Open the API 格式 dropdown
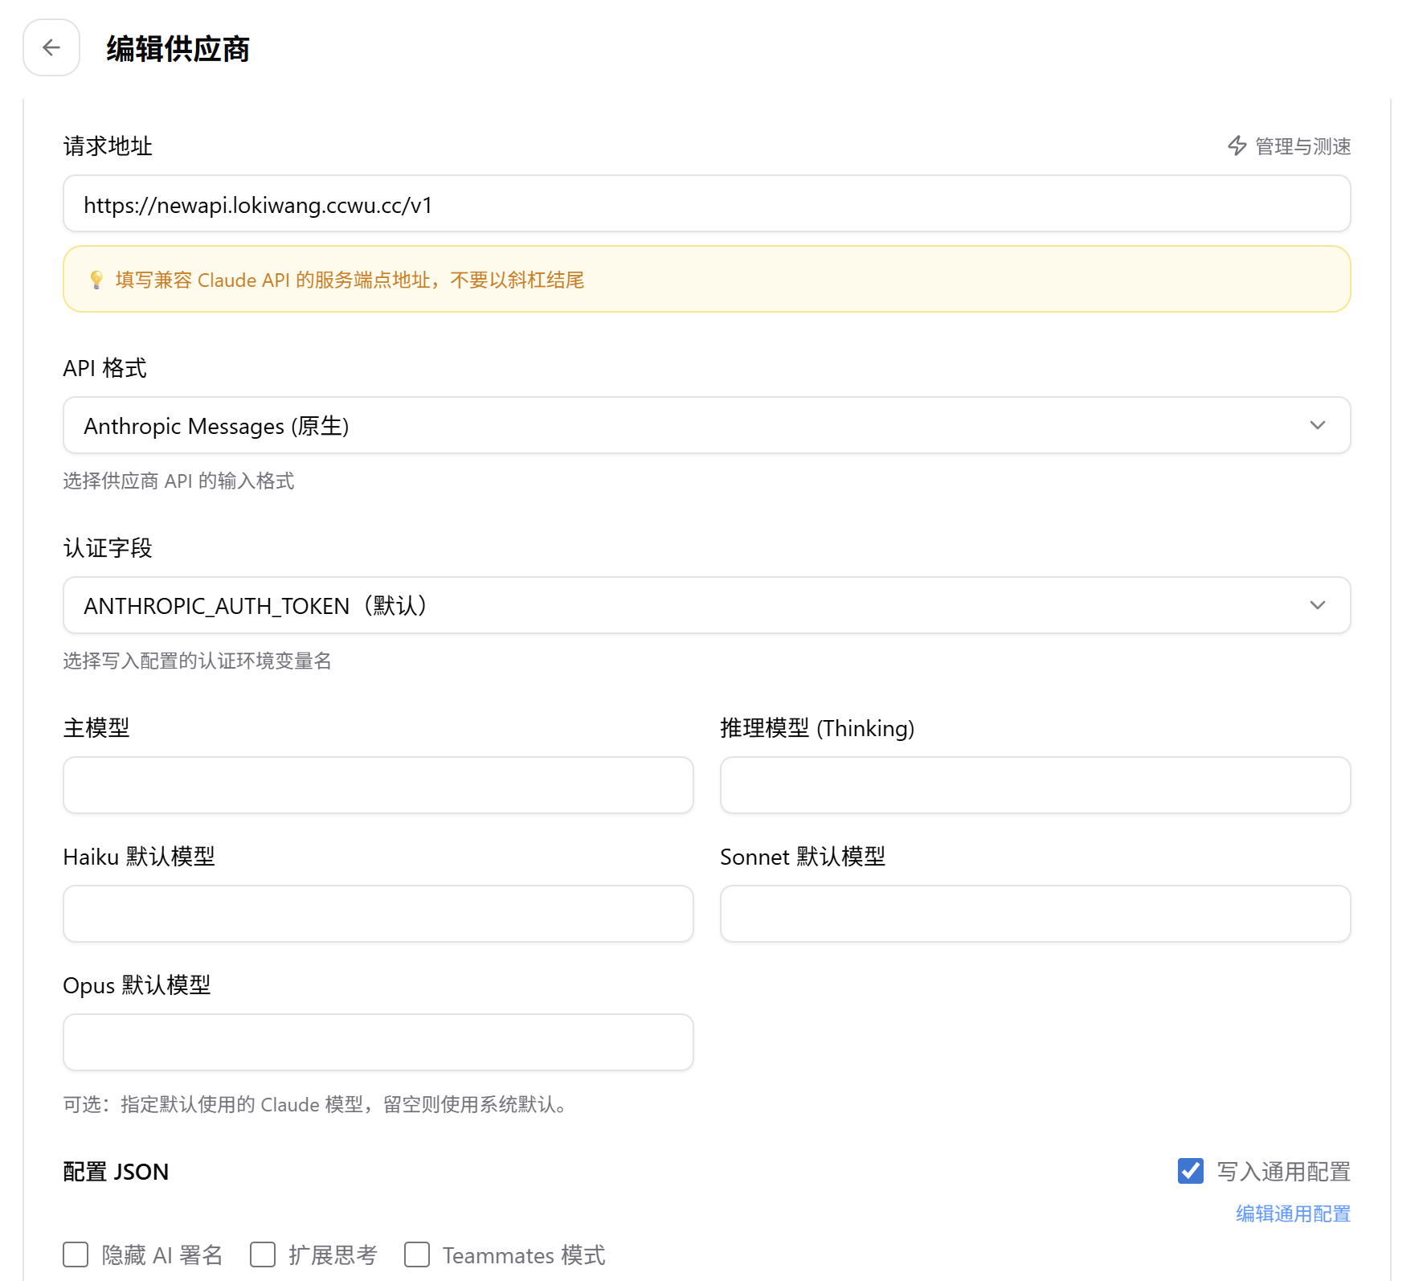Image resolution: width=1427 pixels, height=1281 pixels. (707, 425)
